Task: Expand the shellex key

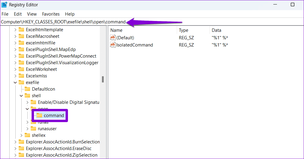Action: (x=21, y=135)
